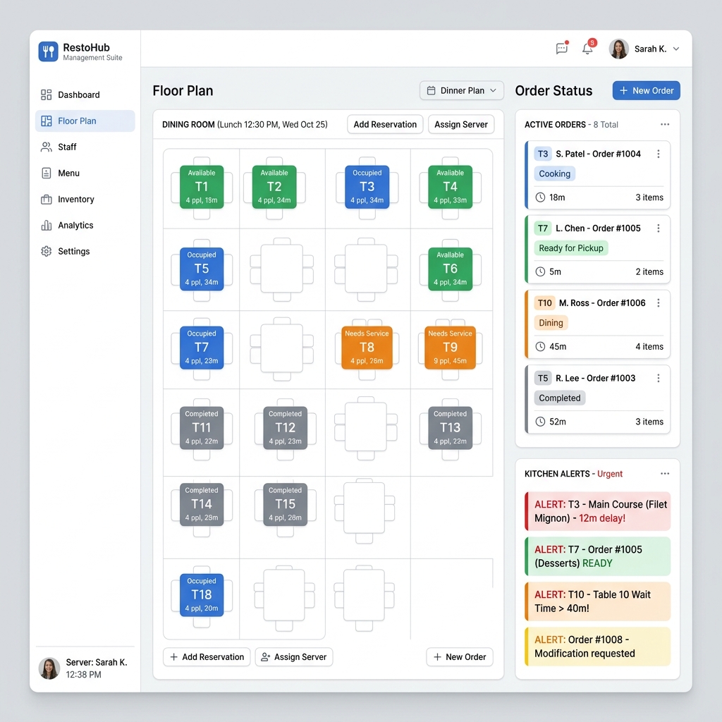This screenshot has width=722, height=722.
Task: Open the Dinner Plan dropdown
Action: tap(461, 91)
